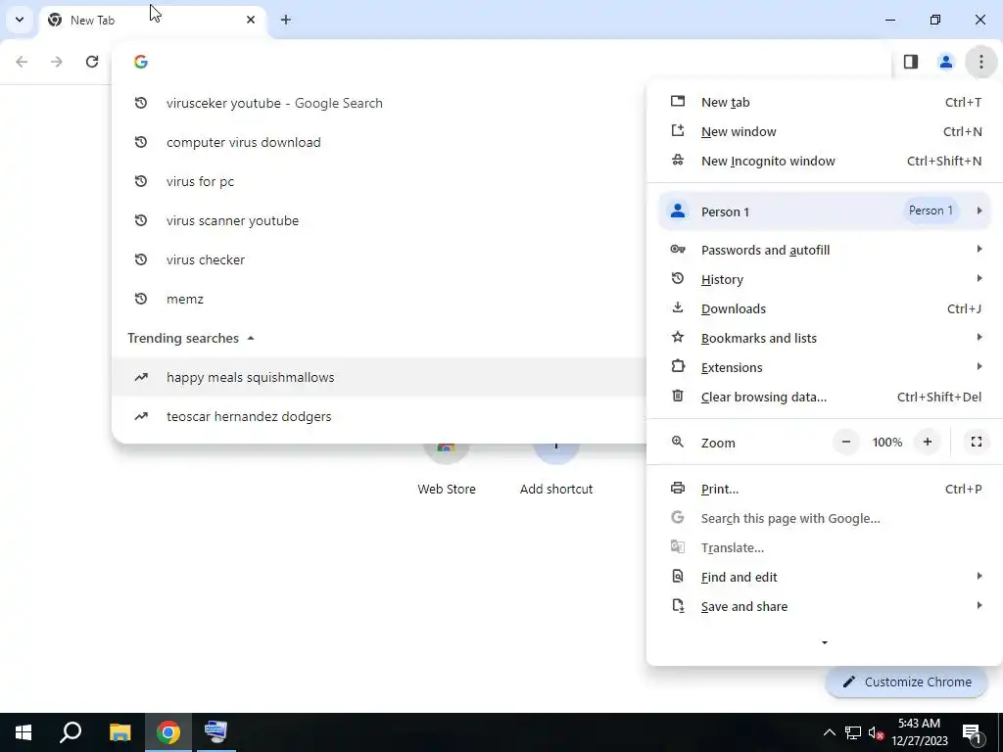Open the tab search dropdown arrow
This screenshot has width=1003, height=752.
[x=20, y=20]
